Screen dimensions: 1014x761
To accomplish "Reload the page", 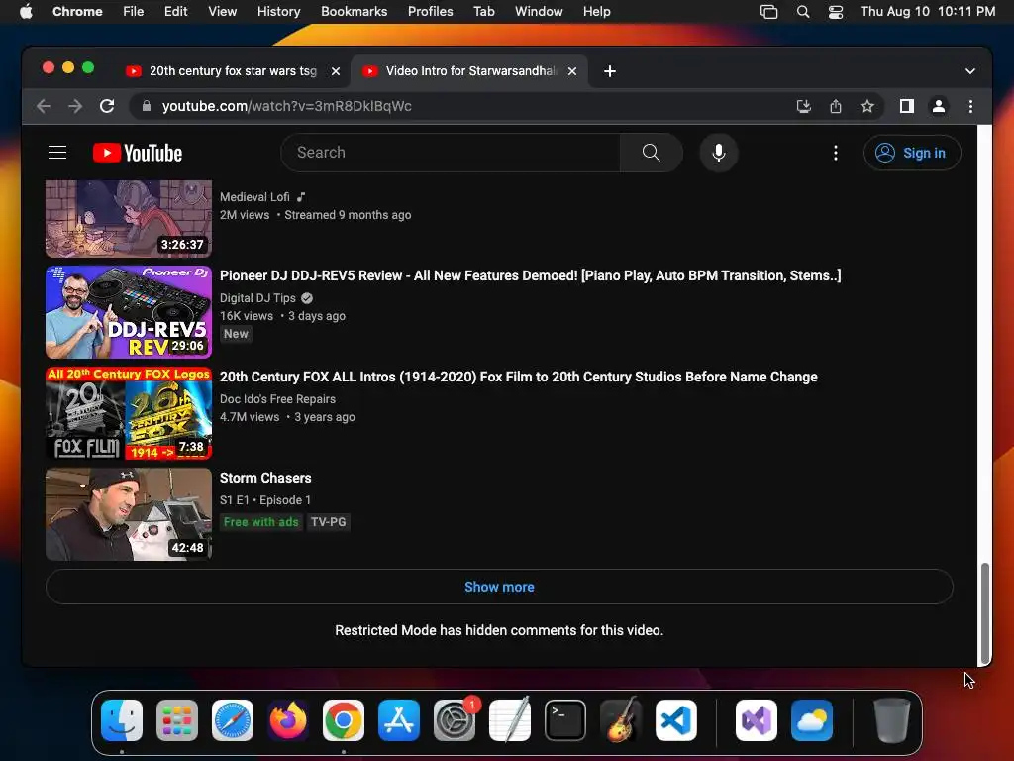I will (x=107, y=106).
